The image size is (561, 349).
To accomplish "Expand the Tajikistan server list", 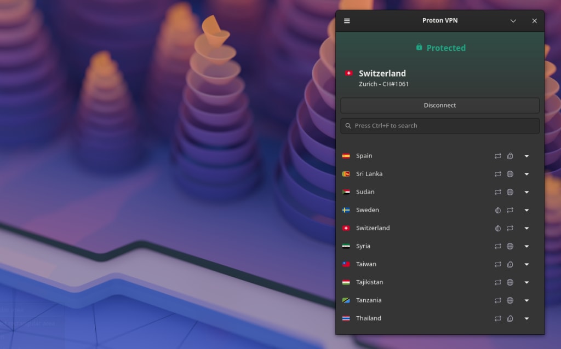I will [526, 282].
